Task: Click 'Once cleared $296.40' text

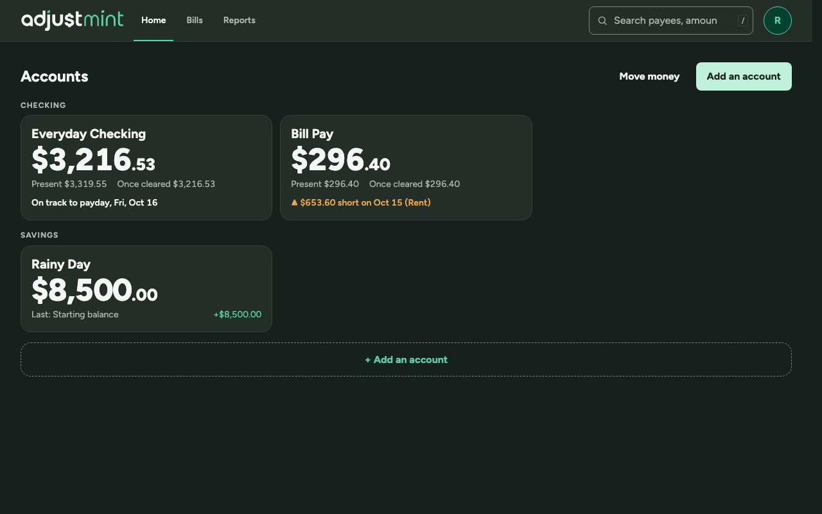Action: point(415,184)
